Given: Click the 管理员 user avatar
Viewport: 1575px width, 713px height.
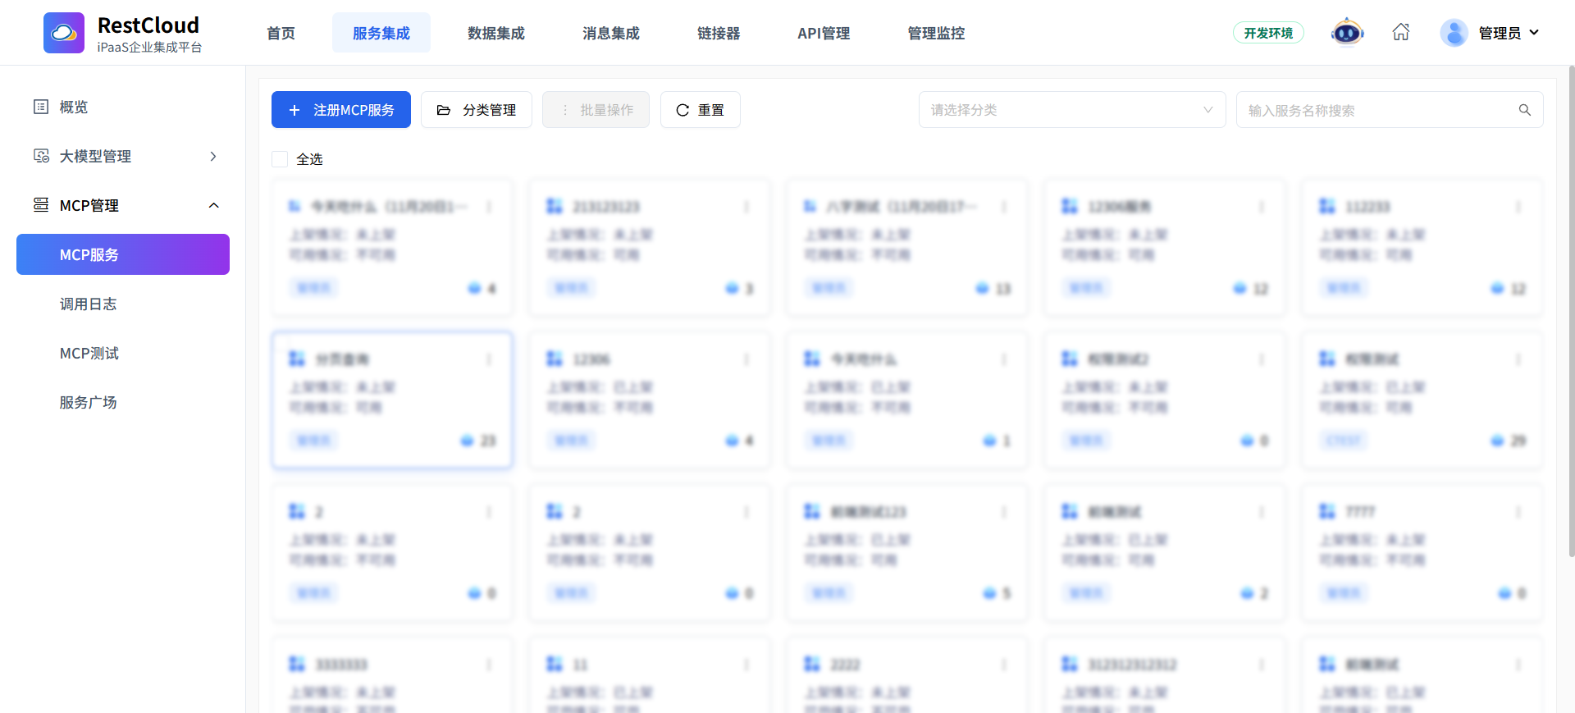Looking at the screenshot, I should tap(1454, 33).
